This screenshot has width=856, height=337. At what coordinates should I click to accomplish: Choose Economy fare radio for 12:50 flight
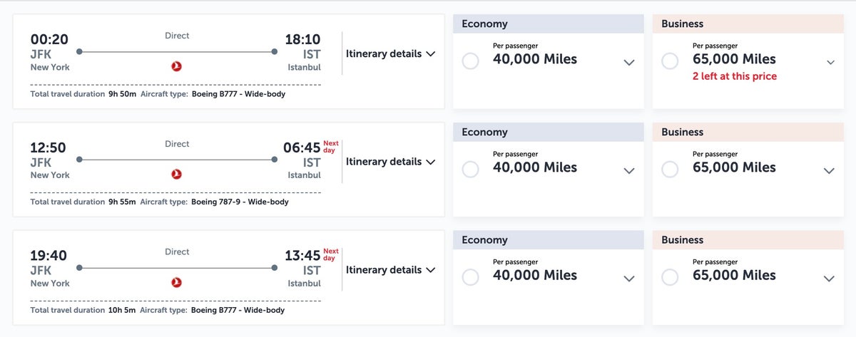(x=471, y=170)
